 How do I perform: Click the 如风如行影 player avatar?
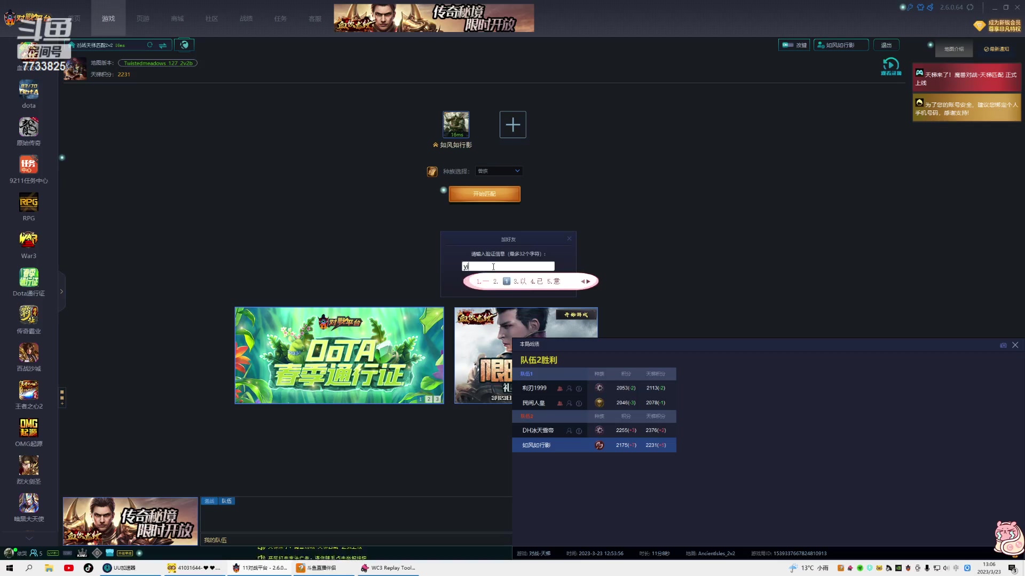456,124
